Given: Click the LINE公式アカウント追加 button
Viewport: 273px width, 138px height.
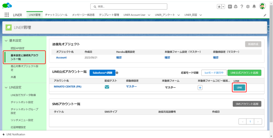Looking at the screenshot, I should [x=244, y=73].
